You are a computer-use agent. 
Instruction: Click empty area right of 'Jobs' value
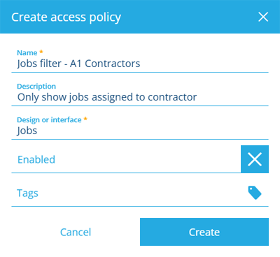[152, 131]
